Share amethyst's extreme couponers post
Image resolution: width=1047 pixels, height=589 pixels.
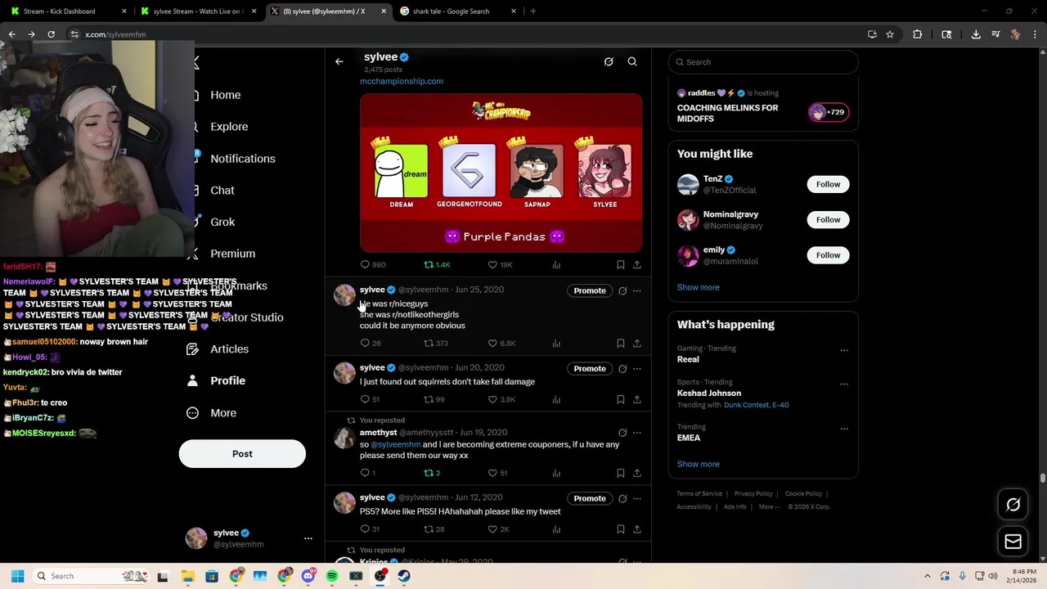coord(637,473)
